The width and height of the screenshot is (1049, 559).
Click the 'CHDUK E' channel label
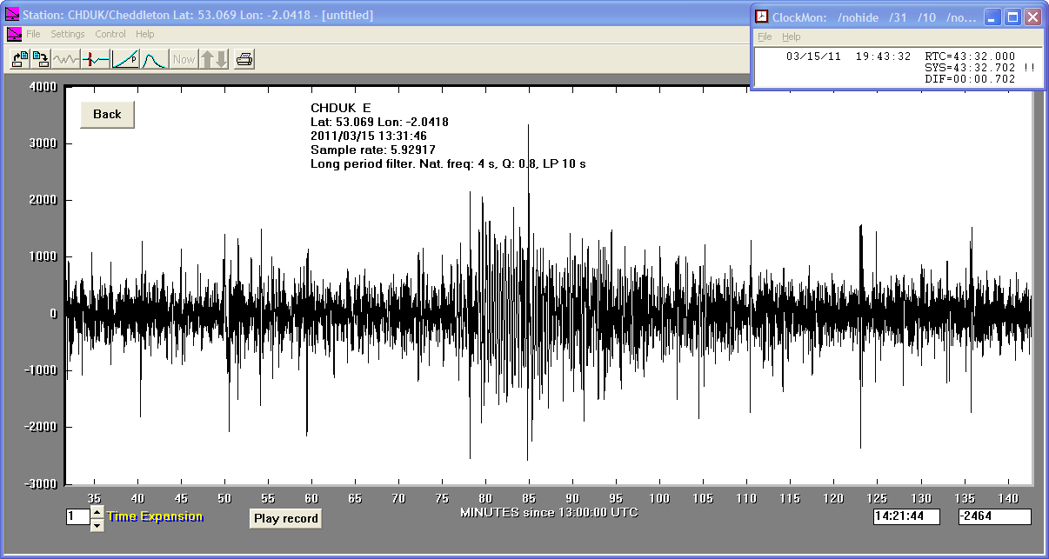(x=341, y=108)
